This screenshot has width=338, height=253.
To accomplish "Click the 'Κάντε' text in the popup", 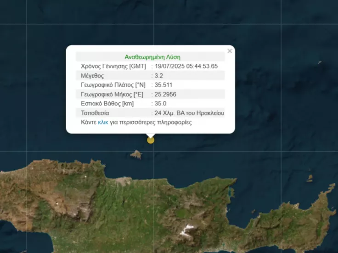I will (89, 122).
